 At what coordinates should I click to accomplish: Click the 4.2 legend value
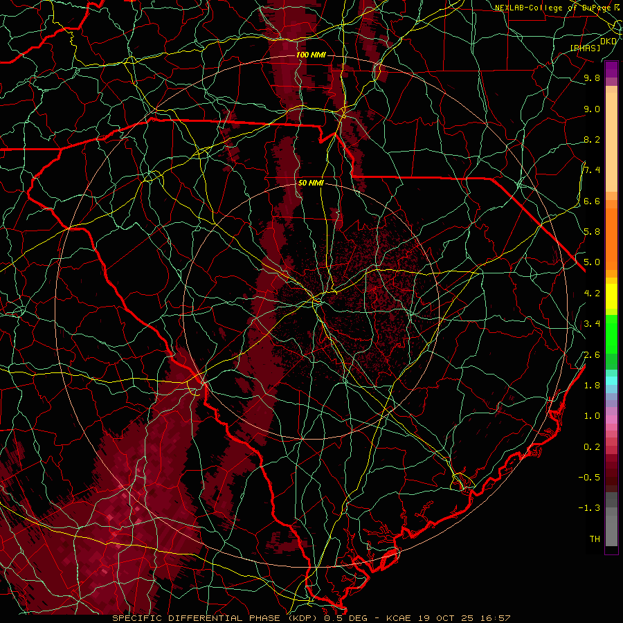[592, 293]
